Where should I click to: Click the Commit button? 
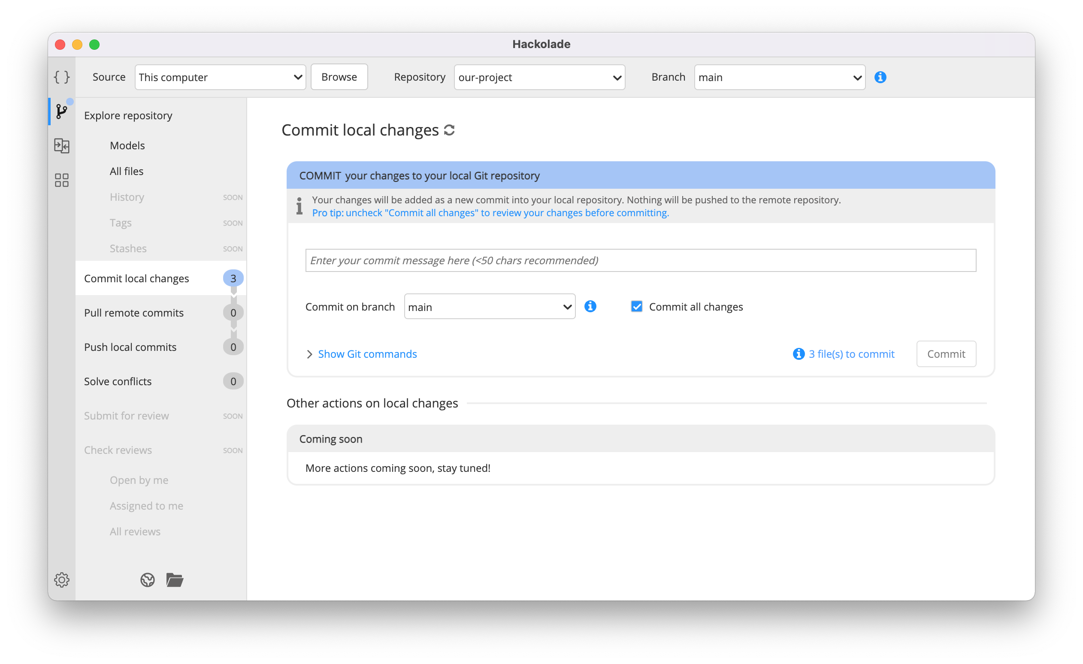pyautogui.click(x=945, y=354)
